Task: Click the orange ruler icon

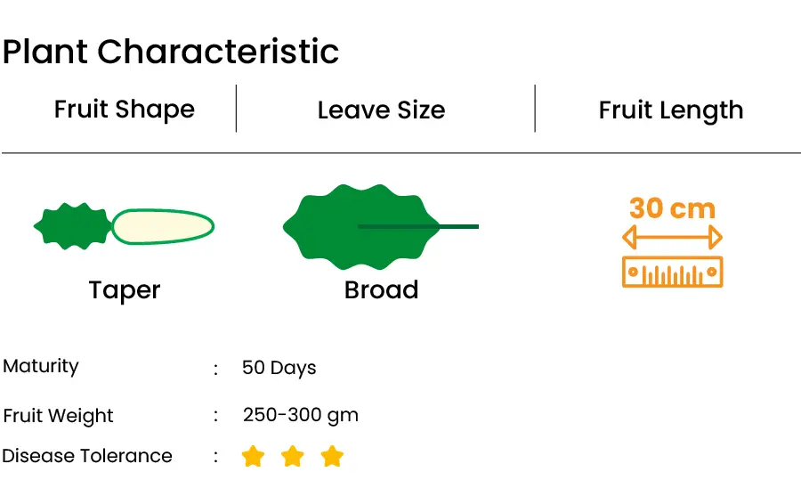Action: [x=672, y=272]
